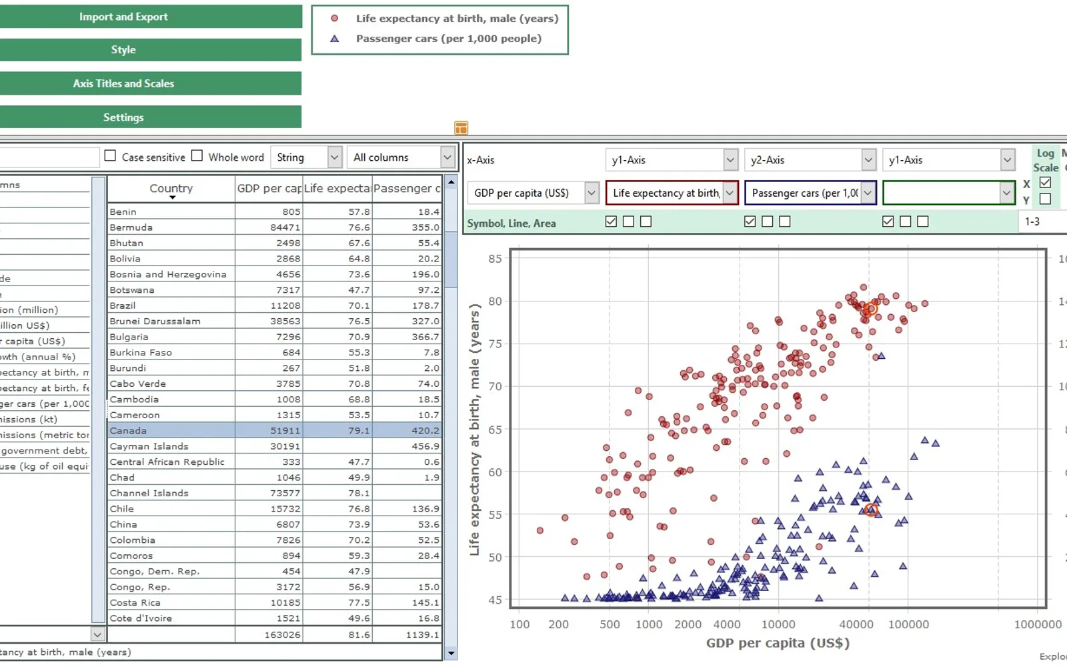Click the Country column sort arrow
The width and height of the screenshot is (1067, 667).
pos(172,197)
